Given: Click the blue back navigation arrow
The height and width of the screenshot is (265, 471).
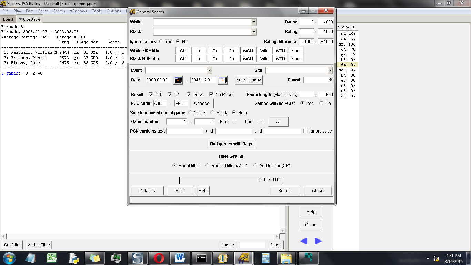Looking at the screenshot, I should click(x=304, y=242).
